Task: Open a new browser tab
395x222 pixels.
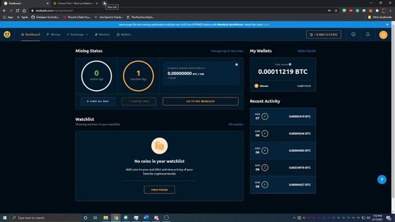Action: [x=104, y=3]
